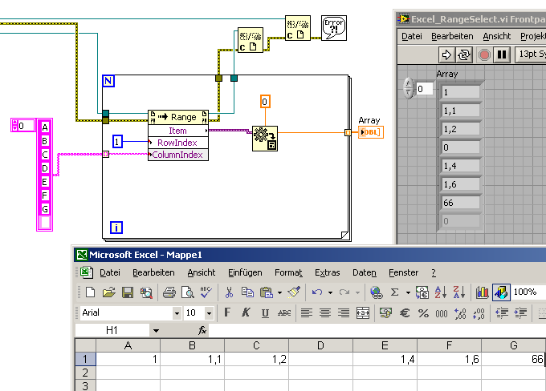
Task: Click the Error handler VI icon
Action: click(333, 28)
